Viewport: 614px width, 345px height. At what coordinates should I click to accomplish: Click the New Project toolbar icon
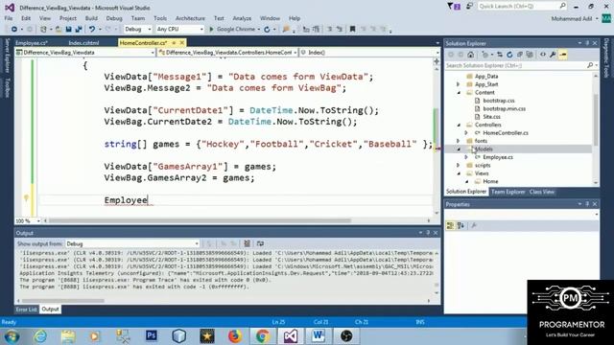(43, 30)
